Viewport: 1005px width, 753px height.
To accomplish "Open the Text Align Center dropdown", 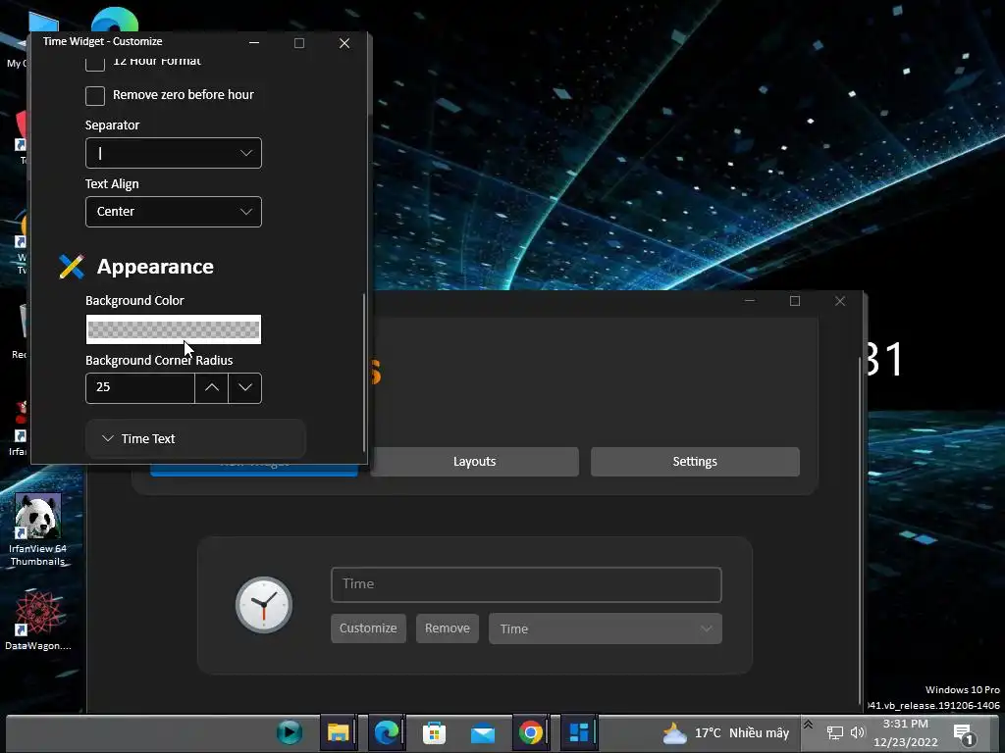I will coord(173,212).
